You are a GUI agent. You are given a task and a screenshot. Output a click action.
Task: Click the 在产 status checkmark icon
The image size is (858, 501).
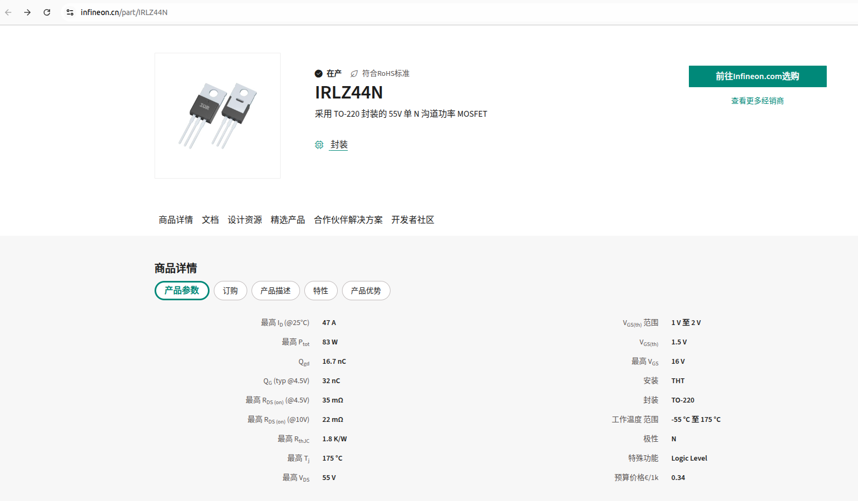tap(319, 74)
